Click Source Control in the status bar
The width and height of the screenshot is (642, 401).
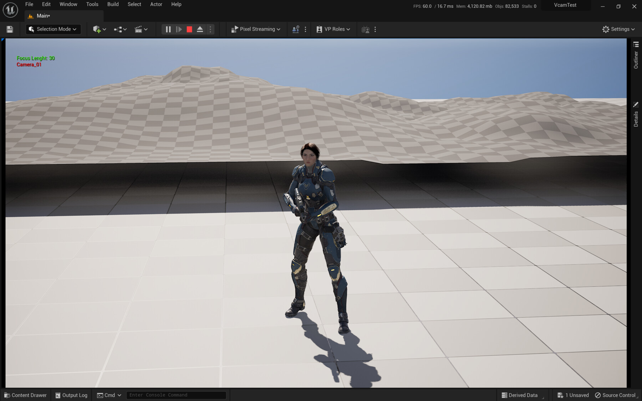click(x=616, y=395)
